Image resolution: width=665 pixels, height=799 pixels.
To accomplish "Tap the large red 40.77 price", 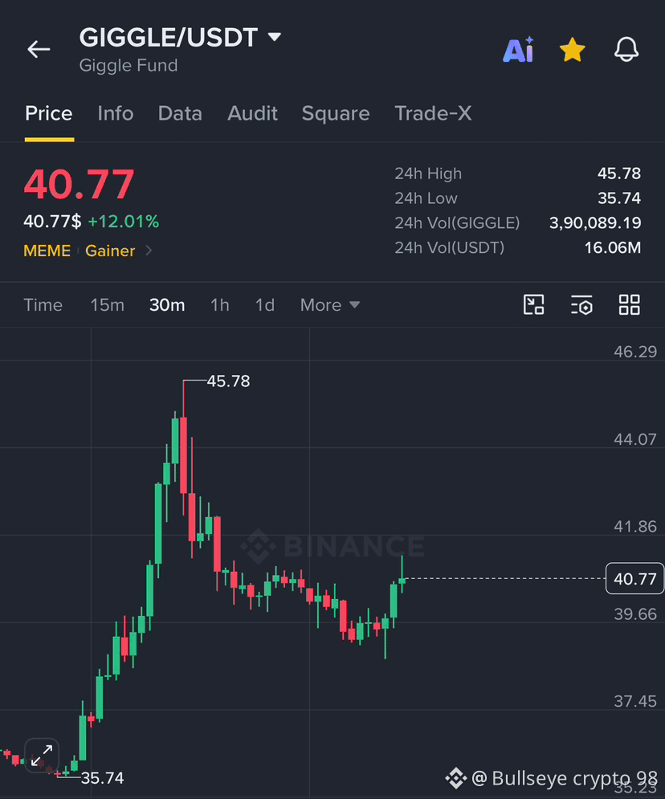I will 79,184.
